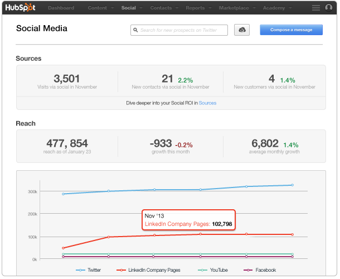Expand the Marketplace nav menu
340x279 pixels.
pos(238,8)
